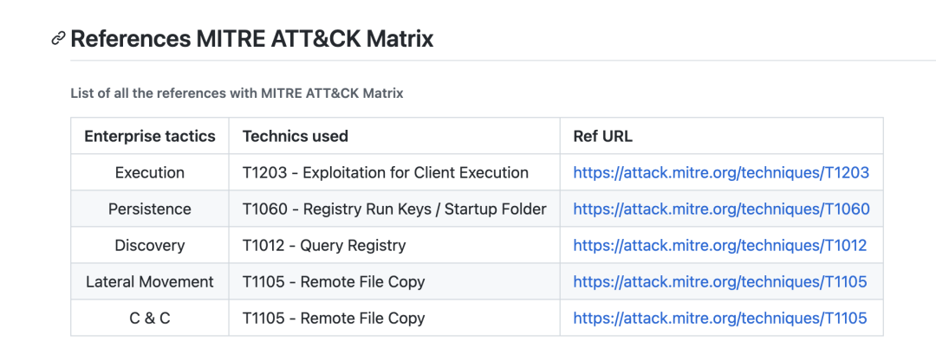
Task: Open the attack.mitre.org T1060 link
Action: (x=721, y=209)
